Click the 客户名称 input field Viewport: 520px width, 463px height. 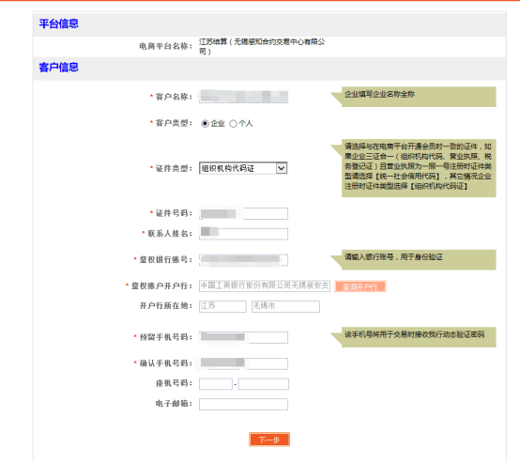[243, 97]
